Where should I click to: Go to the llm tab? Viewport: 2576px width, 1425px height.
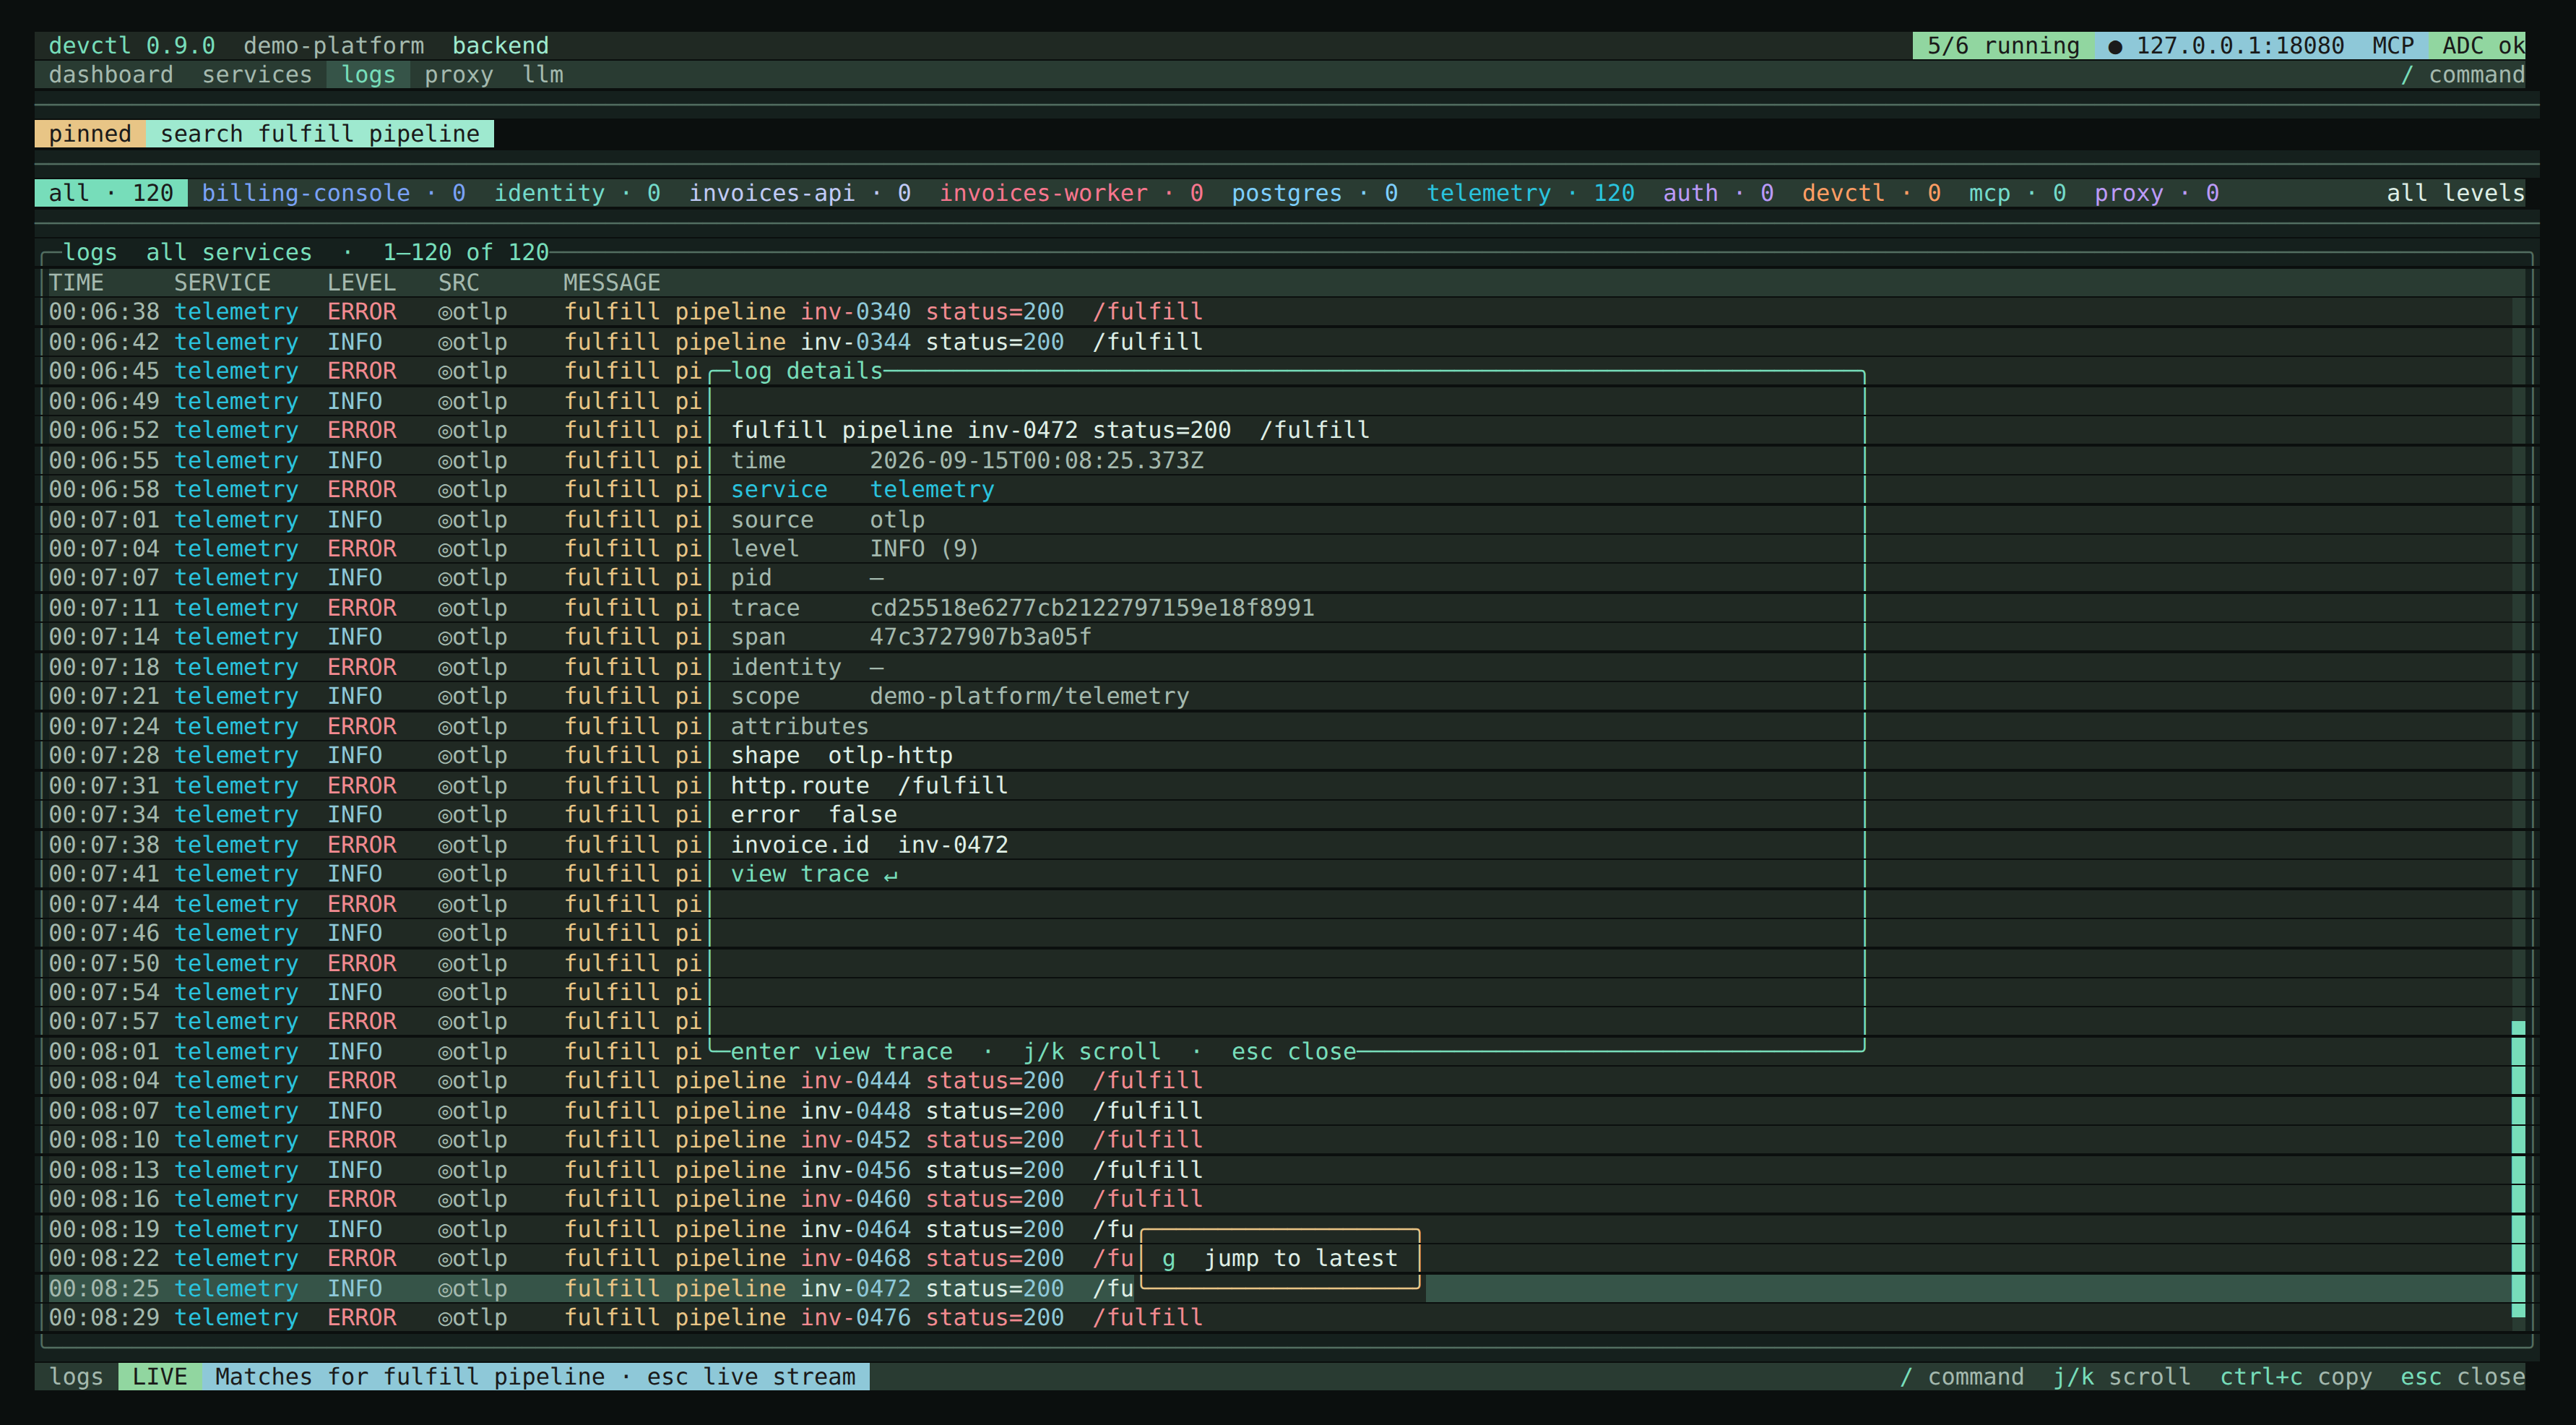pos(543,75)
